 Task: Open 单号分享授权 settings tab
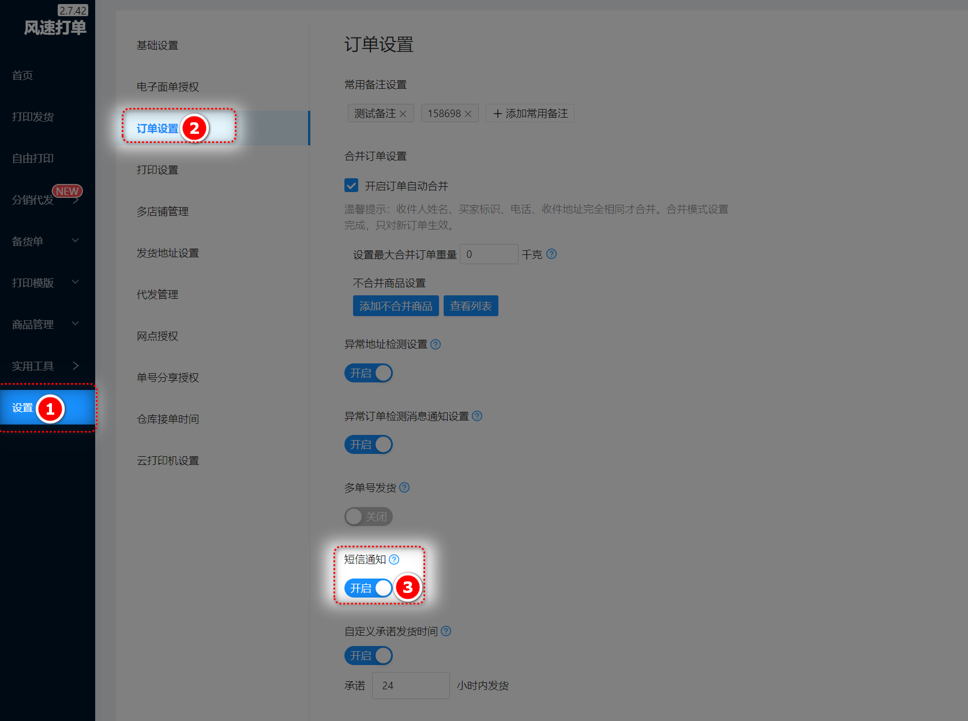pos(168,378)
